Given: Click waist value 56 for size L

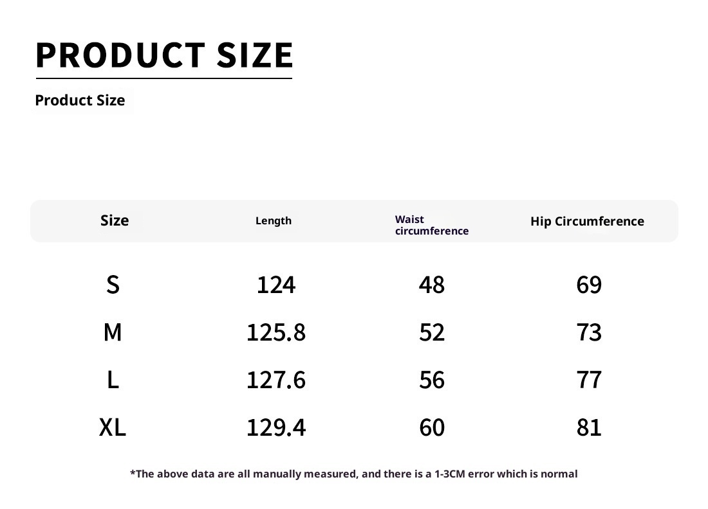Looking at the screenshot, I should 431,380.
